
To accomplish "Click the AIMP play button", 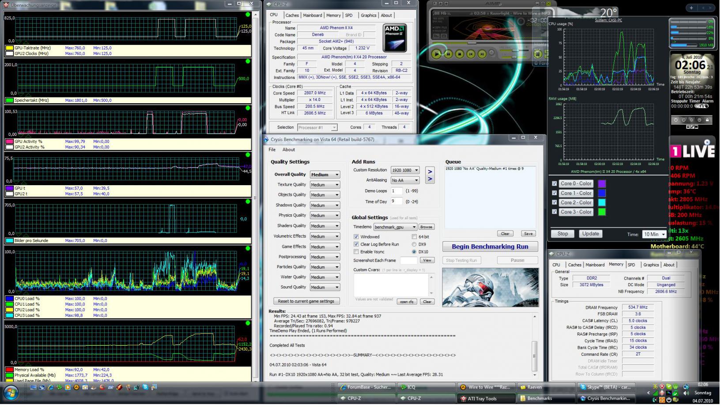I will click(437, 54).
